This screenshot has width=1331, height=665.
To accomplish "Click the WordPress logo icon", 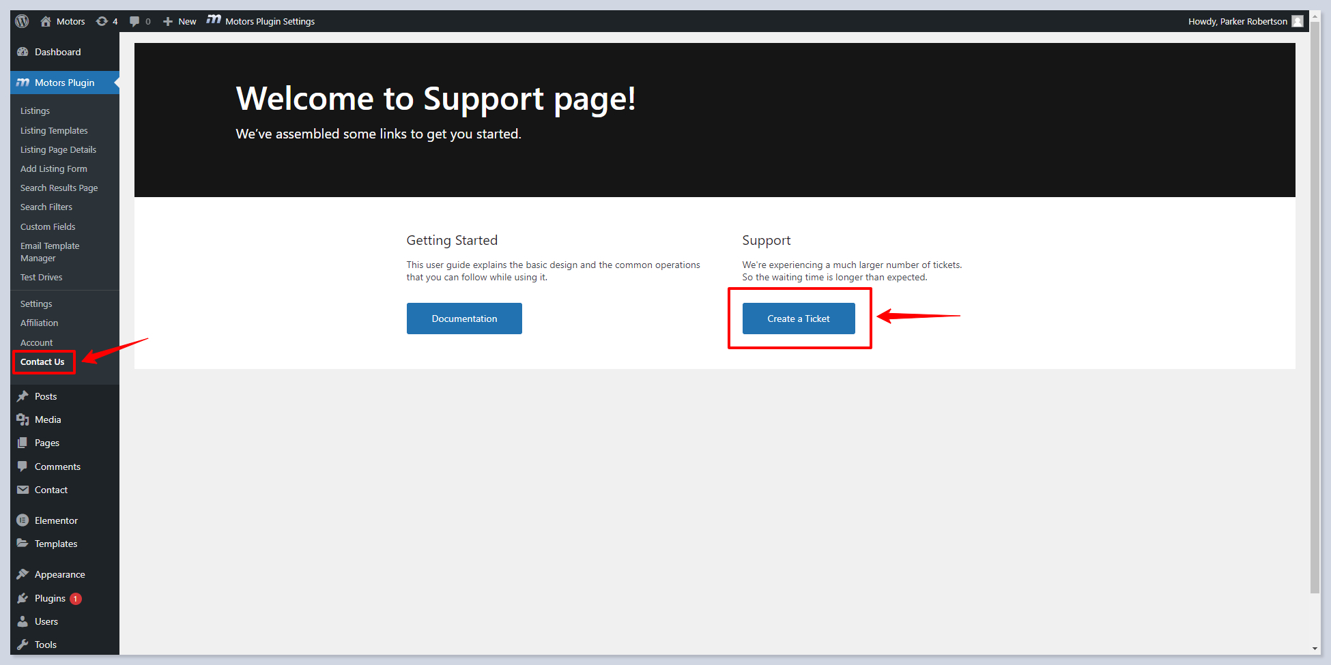I will (22, 21).
